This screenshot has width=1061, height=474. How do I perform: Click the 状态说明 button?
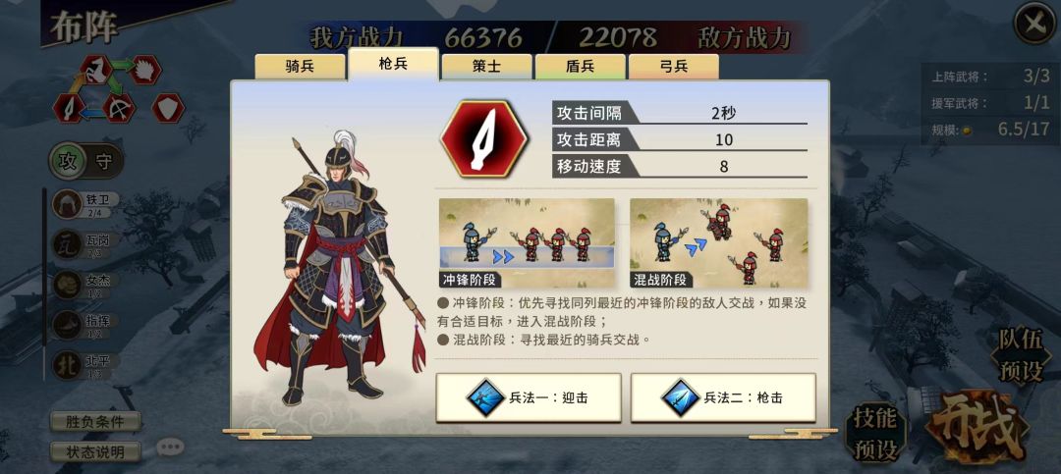pos(95,452)
